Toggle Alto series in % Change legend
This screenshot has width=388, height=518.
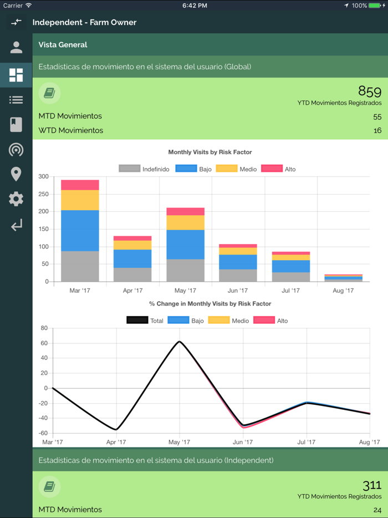coord(270,321)
